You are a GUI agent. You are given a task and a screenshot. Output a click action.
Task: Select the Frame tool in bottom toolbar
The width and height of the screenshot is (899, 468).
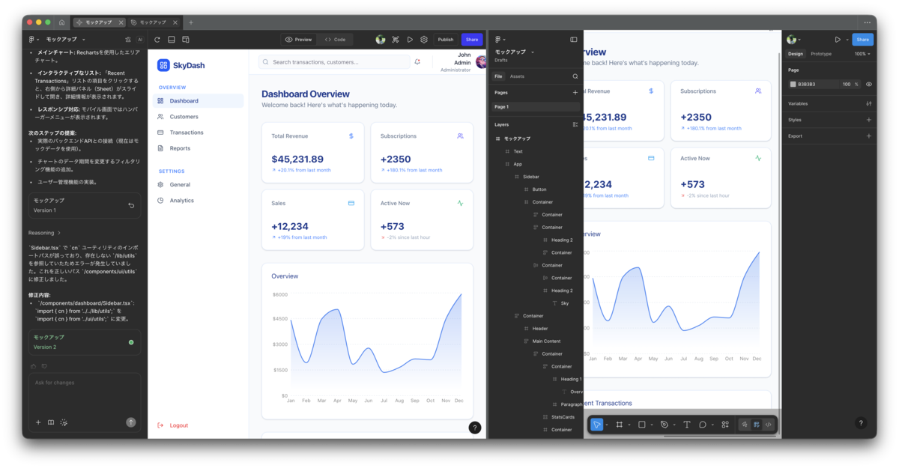[620, 425]
